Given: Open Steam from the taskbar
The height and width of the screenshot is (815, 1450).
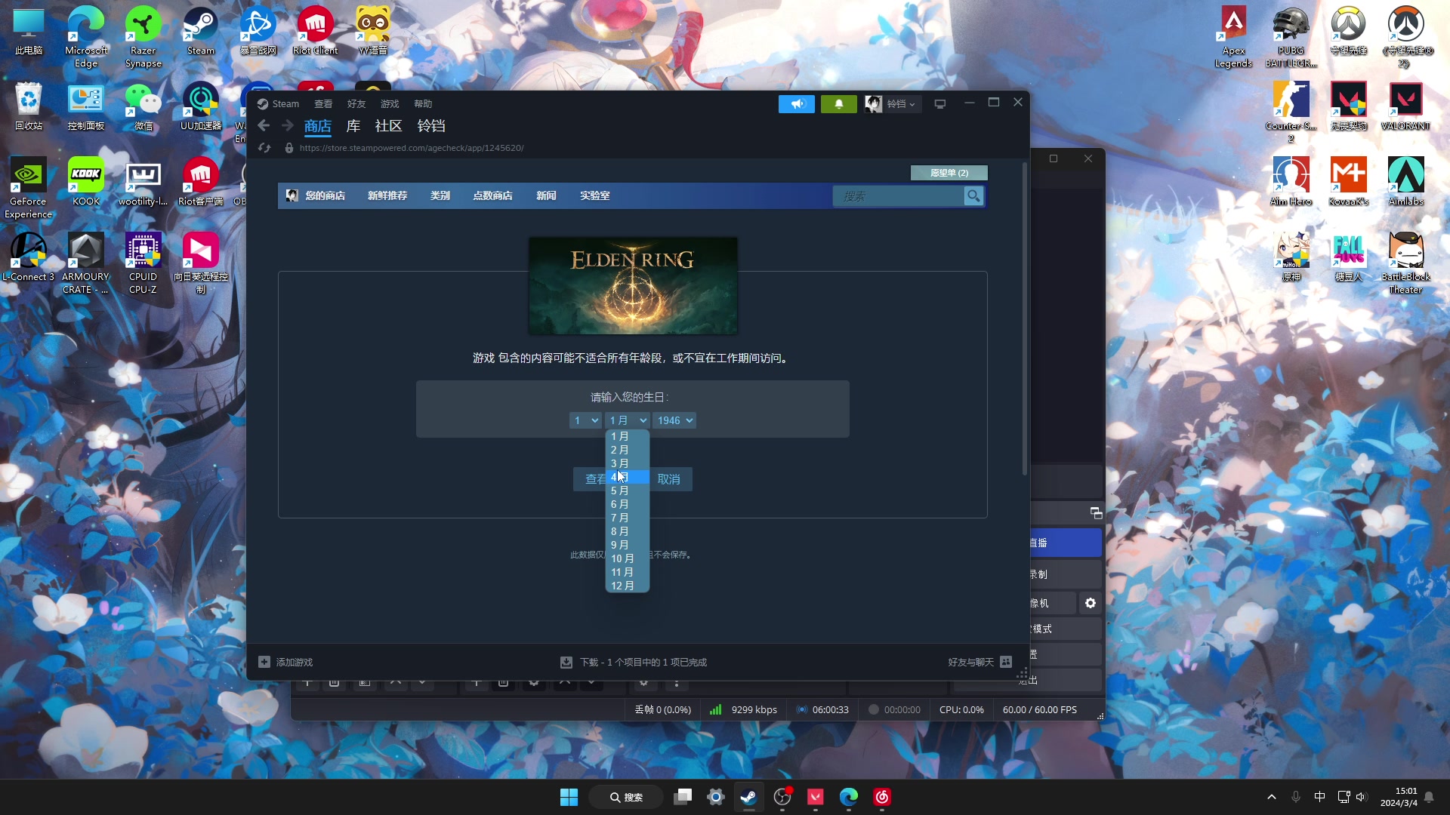Looking at the screenshot, I should (x=748, y=797).
